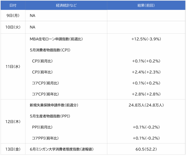
Task: Click the コアCPI(前年比) row label
Action: pyautogui.click(x=45, y=94)
